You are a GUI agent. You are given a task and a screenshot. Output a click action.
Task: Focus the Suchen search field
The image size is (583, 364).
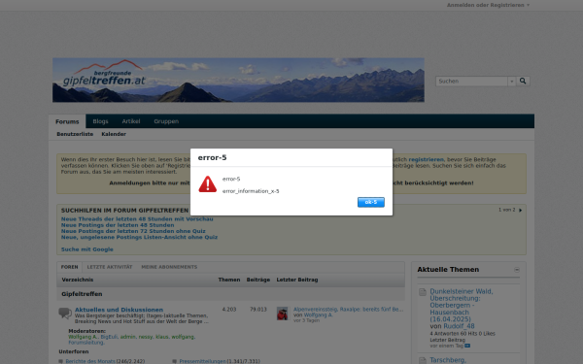pos(471,81)
